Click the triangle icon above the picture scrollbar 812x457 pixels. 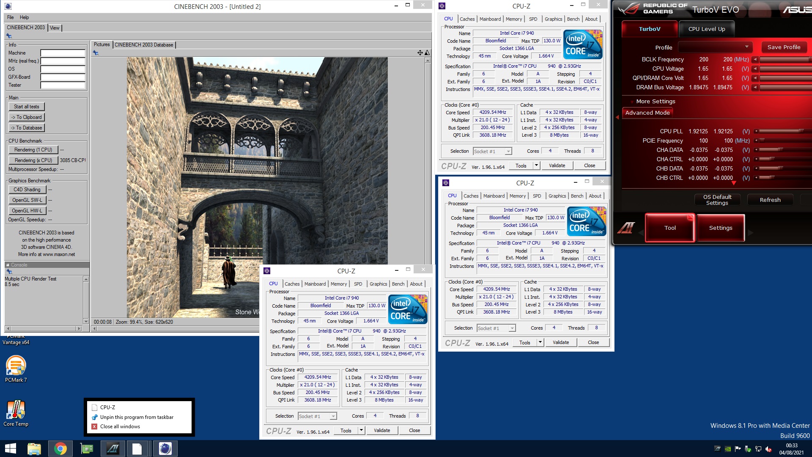point(427,53)
